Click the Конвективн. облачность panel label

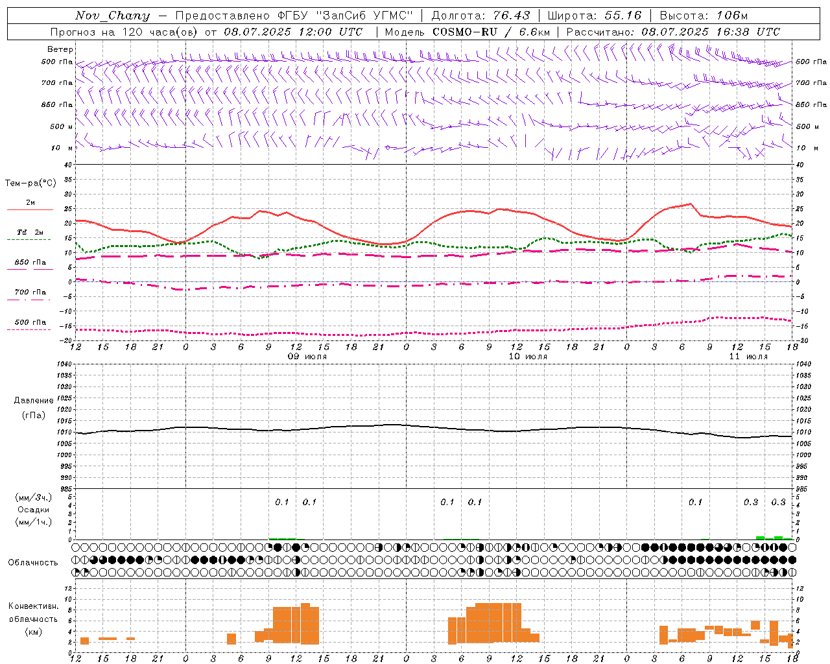tap(33, 613)
